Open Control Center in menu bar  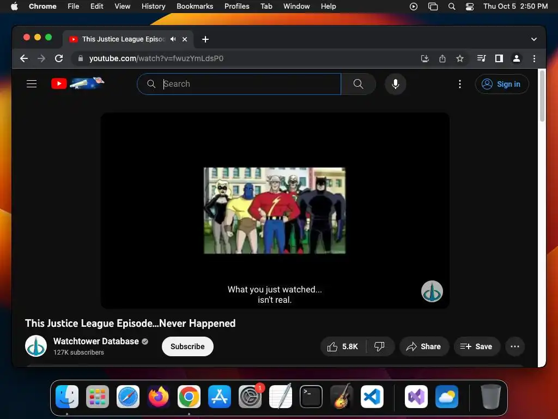tap(470, 6)
